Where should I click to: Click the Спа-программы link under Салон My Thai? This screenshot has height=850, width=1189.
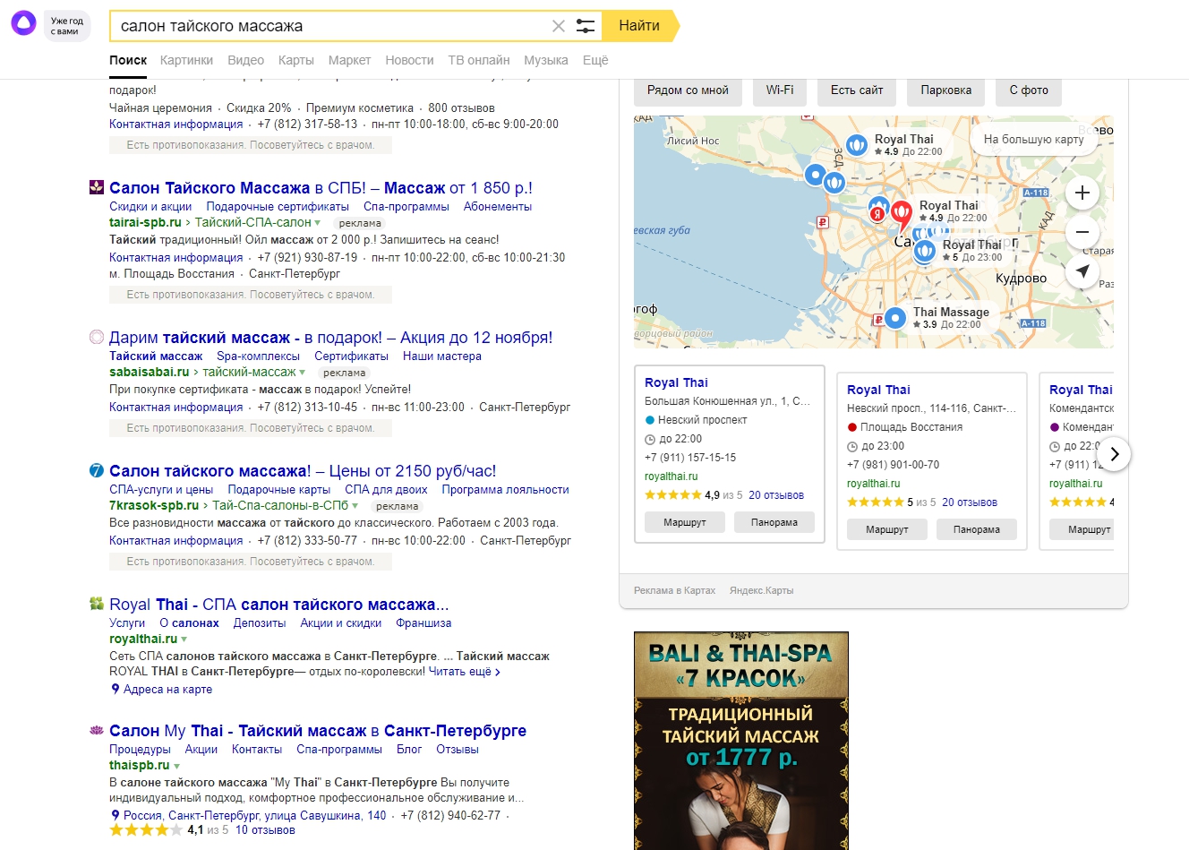click(339, 750)
